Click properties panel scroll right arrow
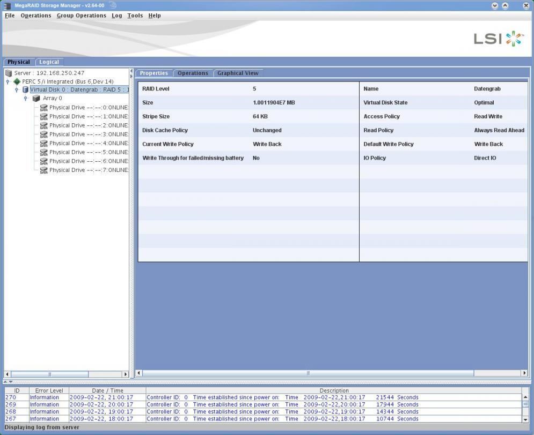Screen dimensions: 534x435 point(524,373)
